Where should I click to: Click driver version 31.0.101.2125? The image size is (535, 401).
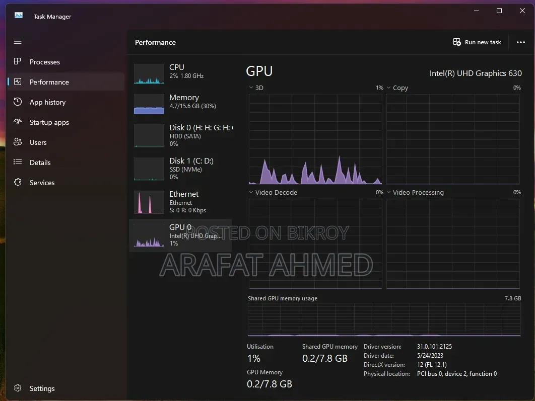pos(434,347)
